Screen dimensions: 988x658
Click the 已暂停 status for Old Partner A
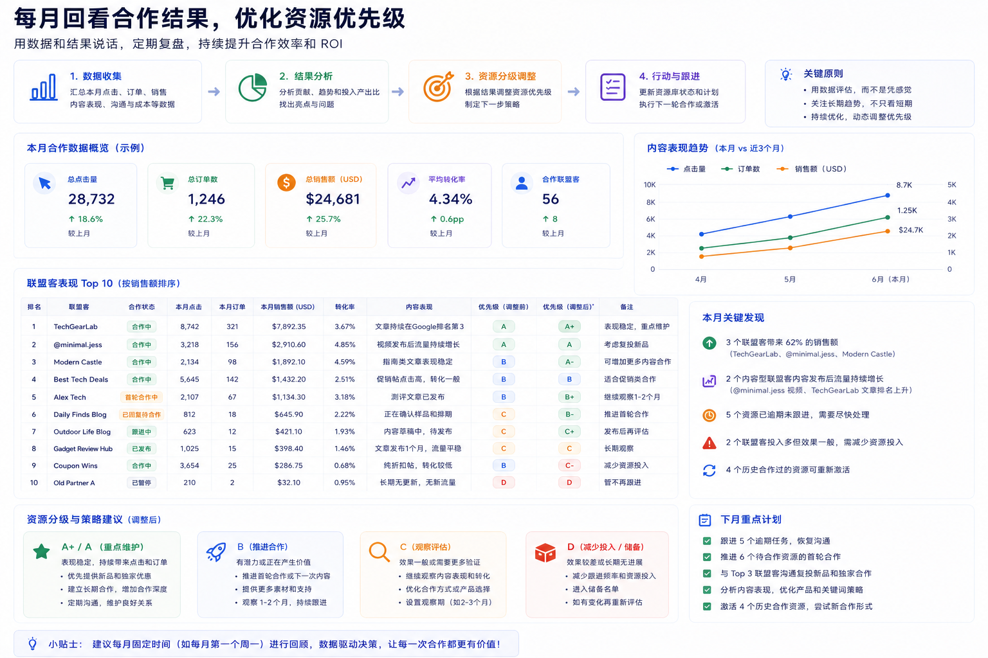[142, 483]
